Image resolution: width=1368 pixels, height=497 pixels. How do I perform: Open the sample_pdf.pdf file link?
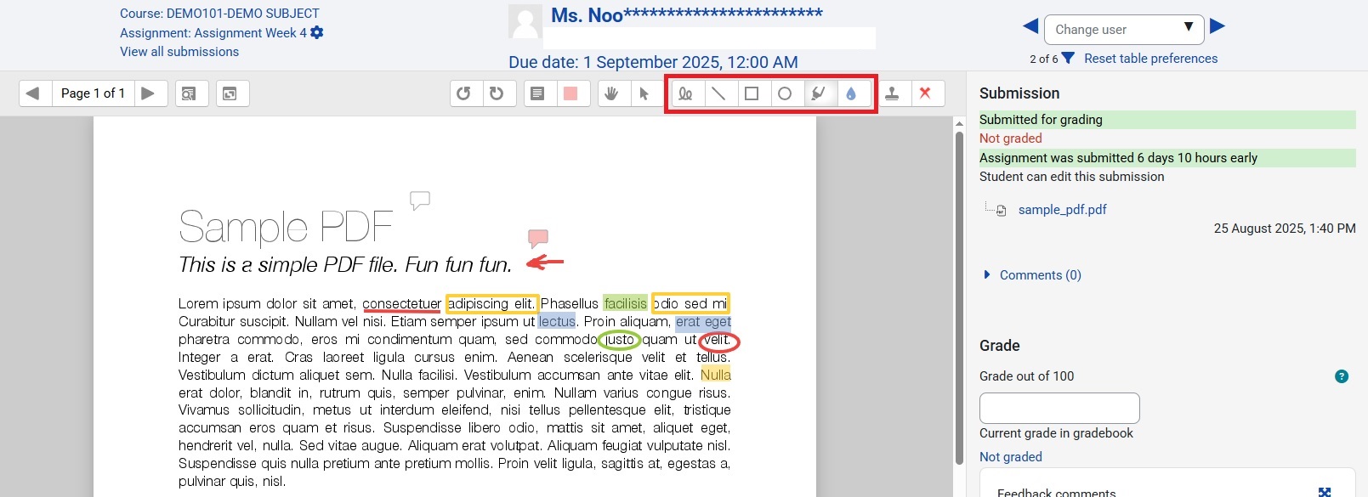tap(1062, 210)
